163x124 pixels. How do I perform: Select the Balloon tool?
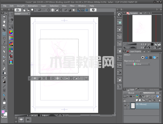coord(4,103)
